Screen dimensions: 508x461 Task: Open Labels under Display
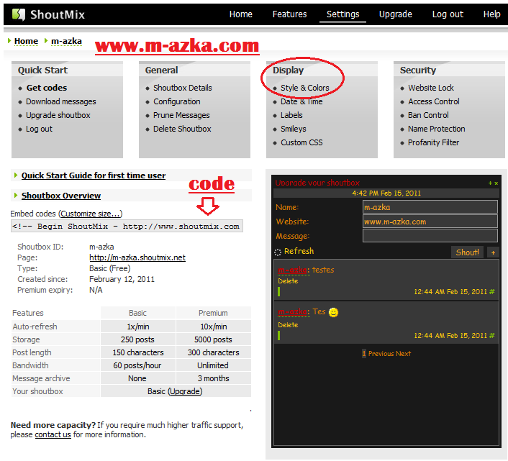[x=291, y=115]
